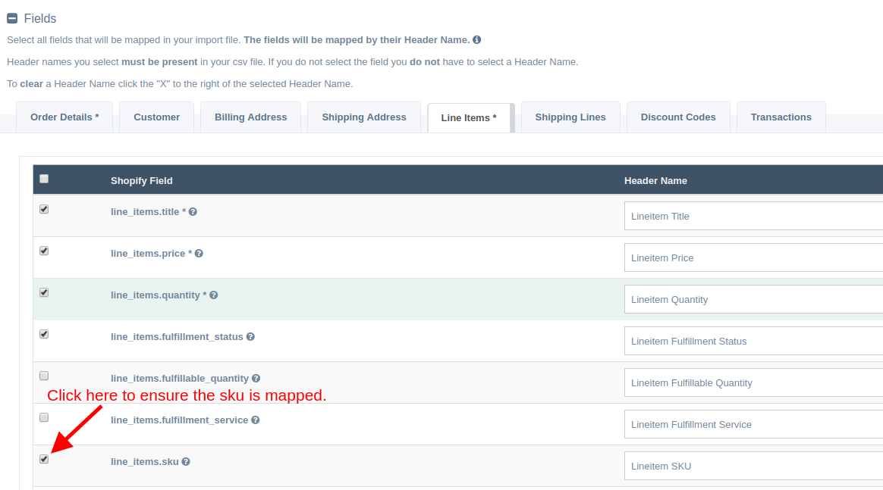Click help icon for line_items.fulfillment_service

256,420
